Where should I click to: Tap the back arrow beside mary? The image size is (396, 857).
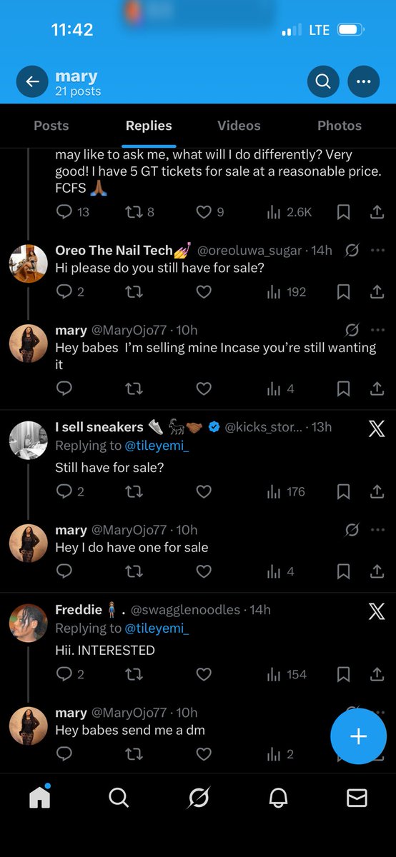pyautogui.click(x=32, y=81)
